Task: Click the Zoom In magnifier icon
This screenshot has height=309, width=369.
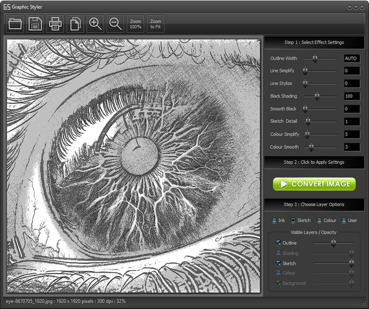Action: point(95,24)
